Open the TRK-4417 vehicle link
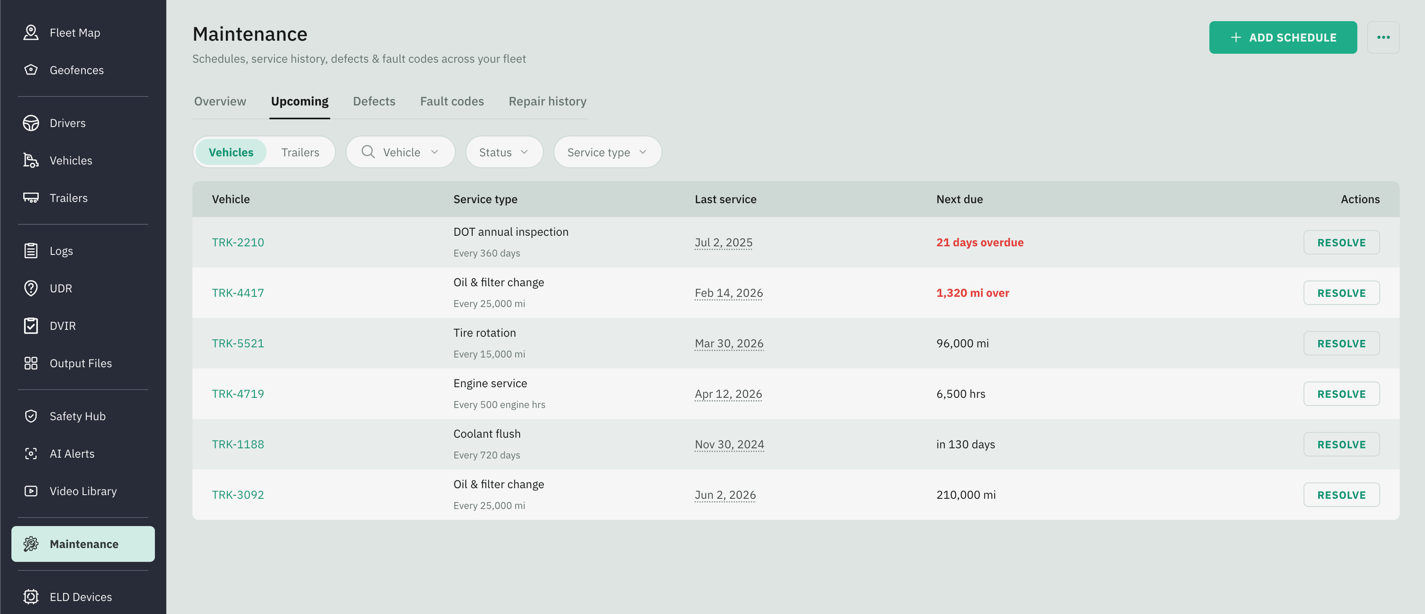Image resolution: width=1425 pixels, height=614 pixels. (238, 292)
